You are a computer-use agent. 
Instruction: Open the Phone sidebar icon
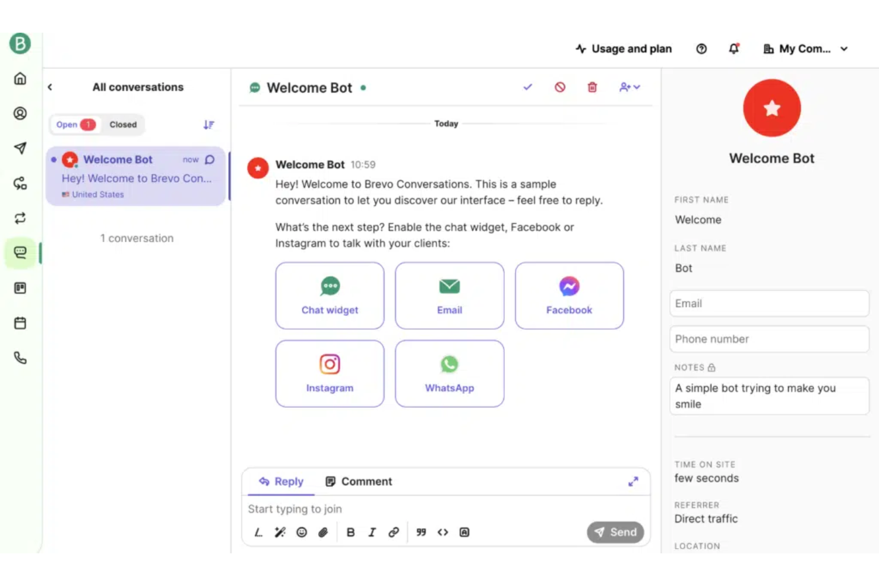[x=20, y=358]
